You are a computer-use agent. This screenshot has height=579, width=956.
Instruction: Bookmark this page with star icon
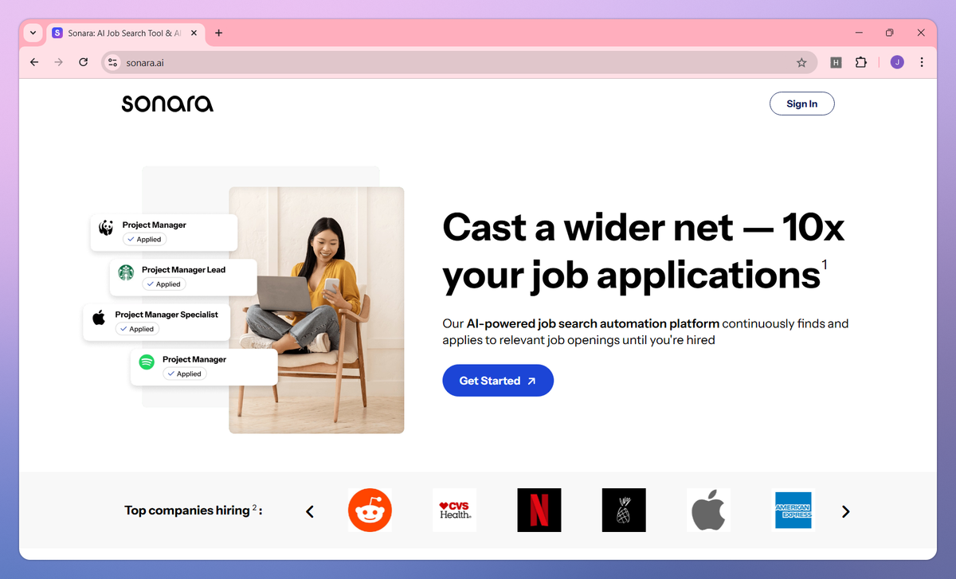pos(801,62)
